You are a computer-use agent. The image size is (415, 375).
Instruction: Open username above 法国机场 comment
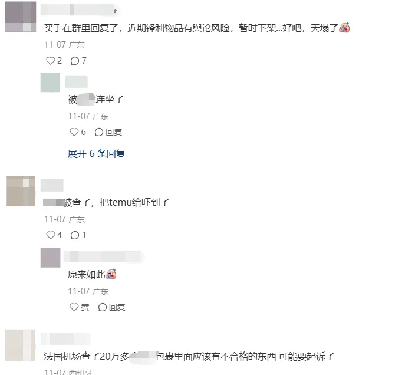click(65, 339)
